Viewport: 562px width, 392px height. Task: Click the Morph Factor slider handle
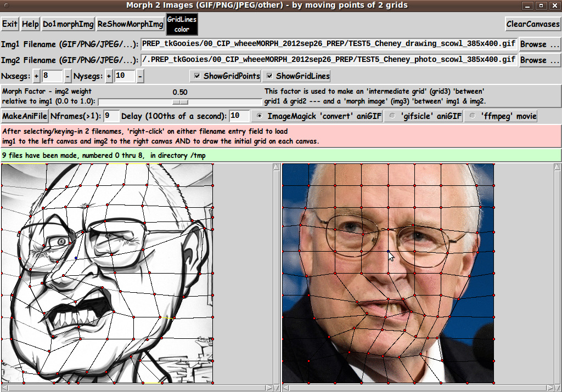pos(180,102)
